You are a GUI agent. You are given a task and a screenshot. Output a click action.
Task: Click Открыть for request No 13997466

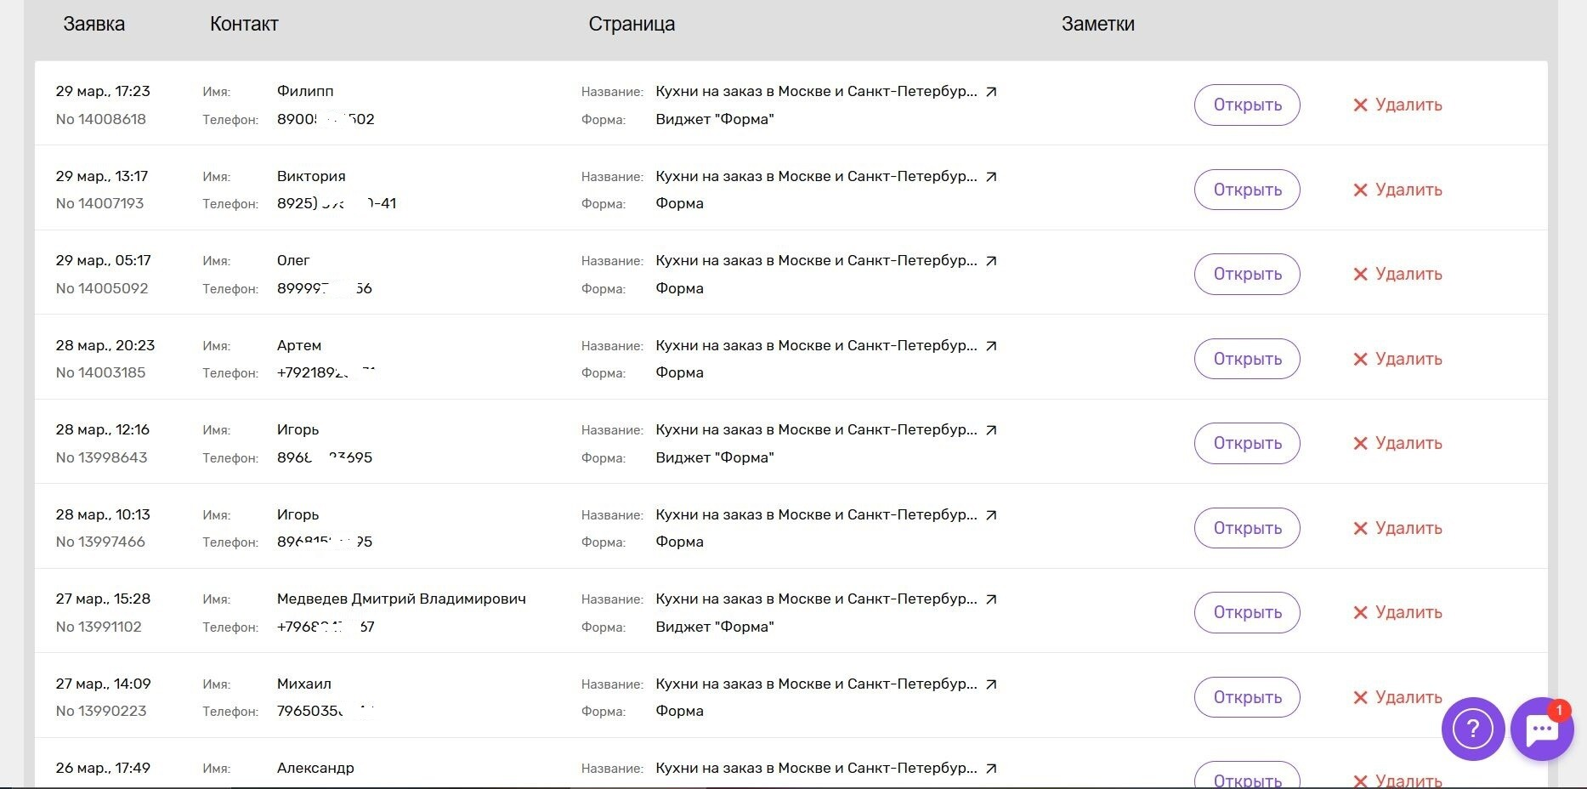tap(1247, 528)
